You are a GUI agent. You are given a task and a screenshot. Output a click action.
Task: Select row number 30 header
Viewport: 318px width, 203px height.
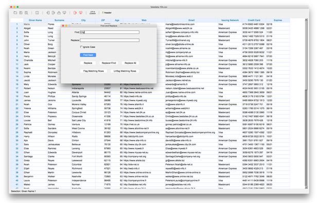(17, 141)
